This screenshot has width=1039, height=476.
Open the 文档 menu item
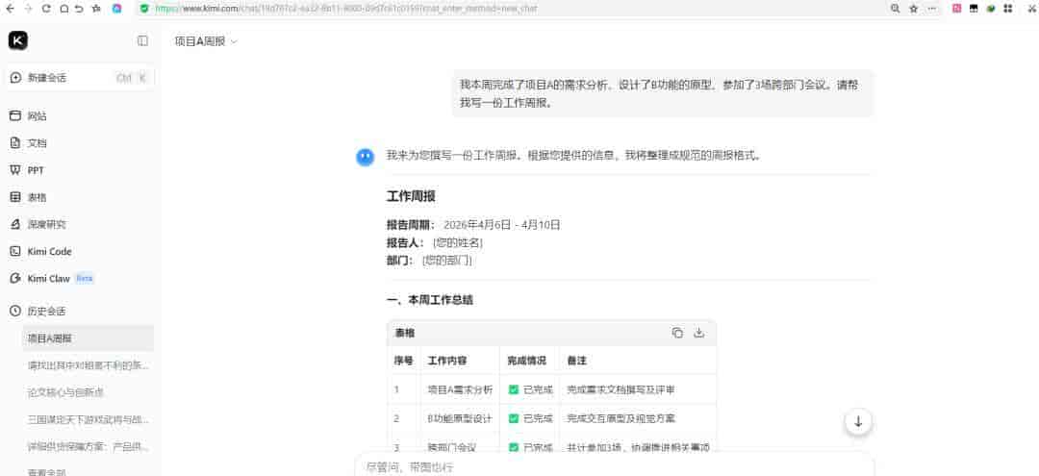tap(82, 143)
